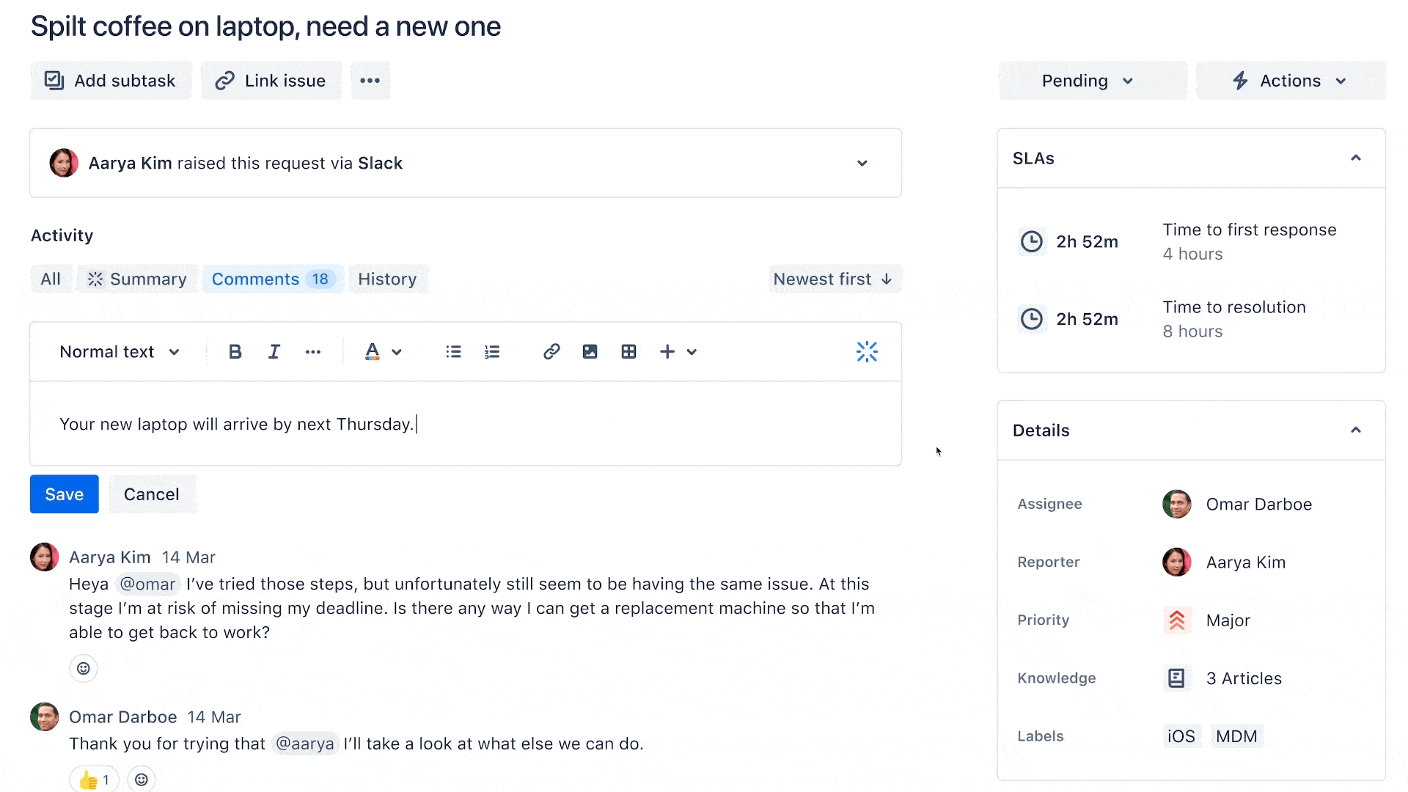Switch to the History tab
The image size is (1408, 792).
[386, 279]
